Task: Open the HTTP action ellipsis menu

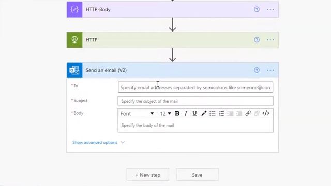Action: point(270,40)
